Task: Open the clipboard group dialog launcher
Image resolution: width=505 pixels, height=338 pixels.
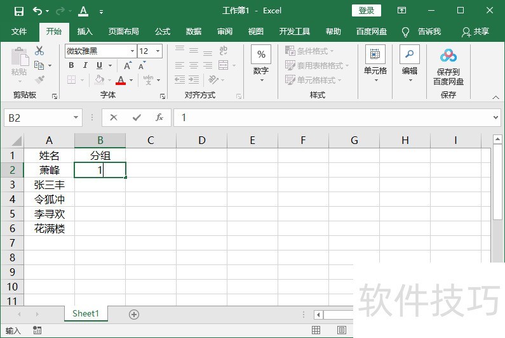Action: (x=55, y=96)
